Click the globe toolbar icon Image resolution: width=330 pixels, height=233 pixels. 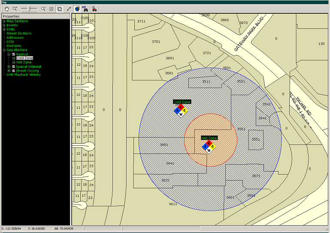point(77,9)
